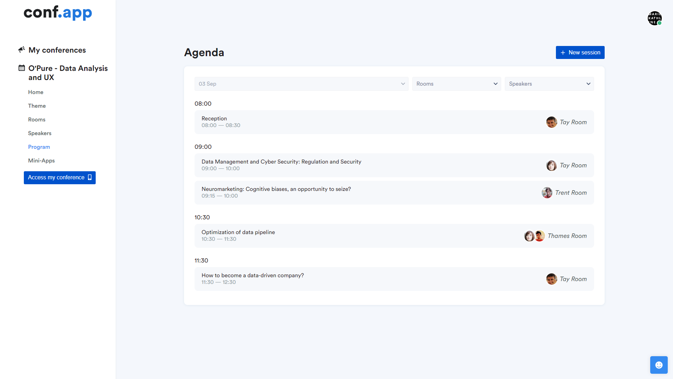Open Mini-Apps in the sidebar
The image size is (673, 379).
(41, 160)
